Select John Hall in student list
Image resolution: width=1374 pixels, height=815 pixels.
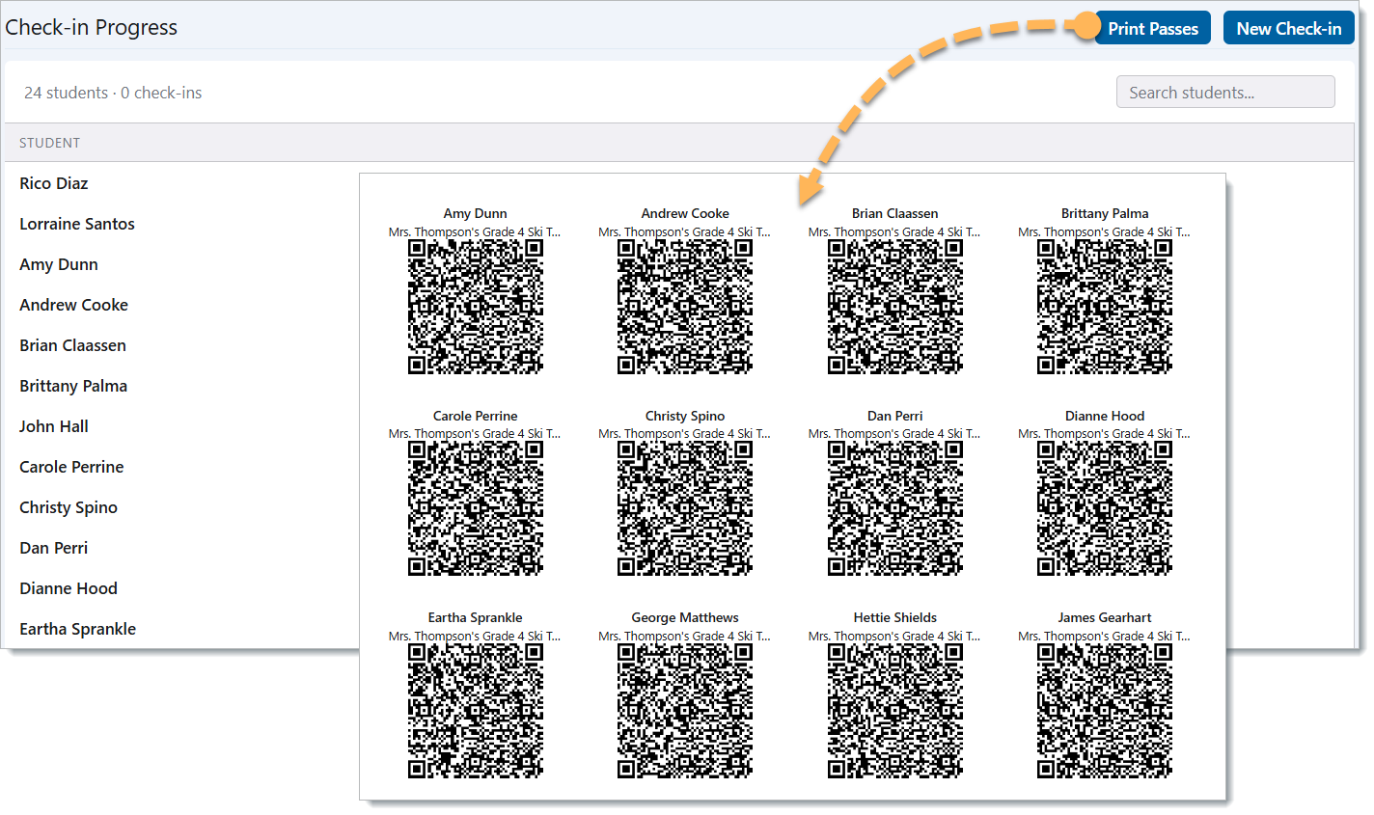pyautogui.click(x=54, y=426)
